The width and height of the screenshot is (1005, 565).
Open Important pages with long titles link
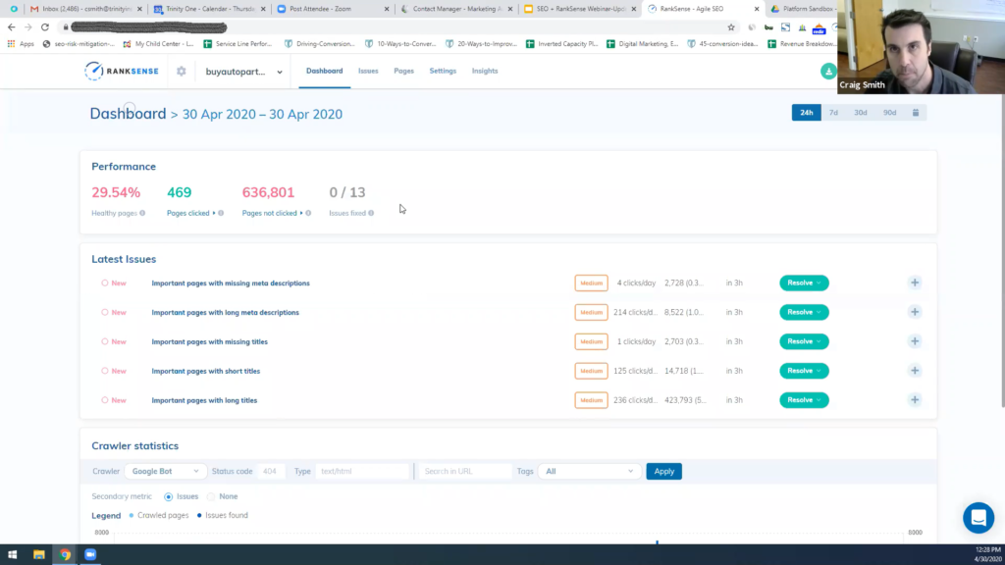click(x=204, y=400)
